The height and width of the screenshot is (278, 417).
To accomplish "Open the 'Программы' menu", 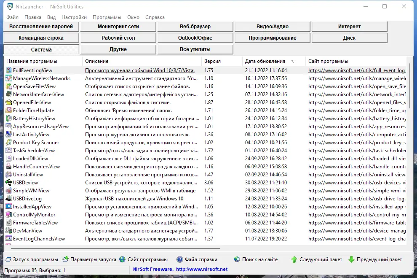I will coord(107,17).
